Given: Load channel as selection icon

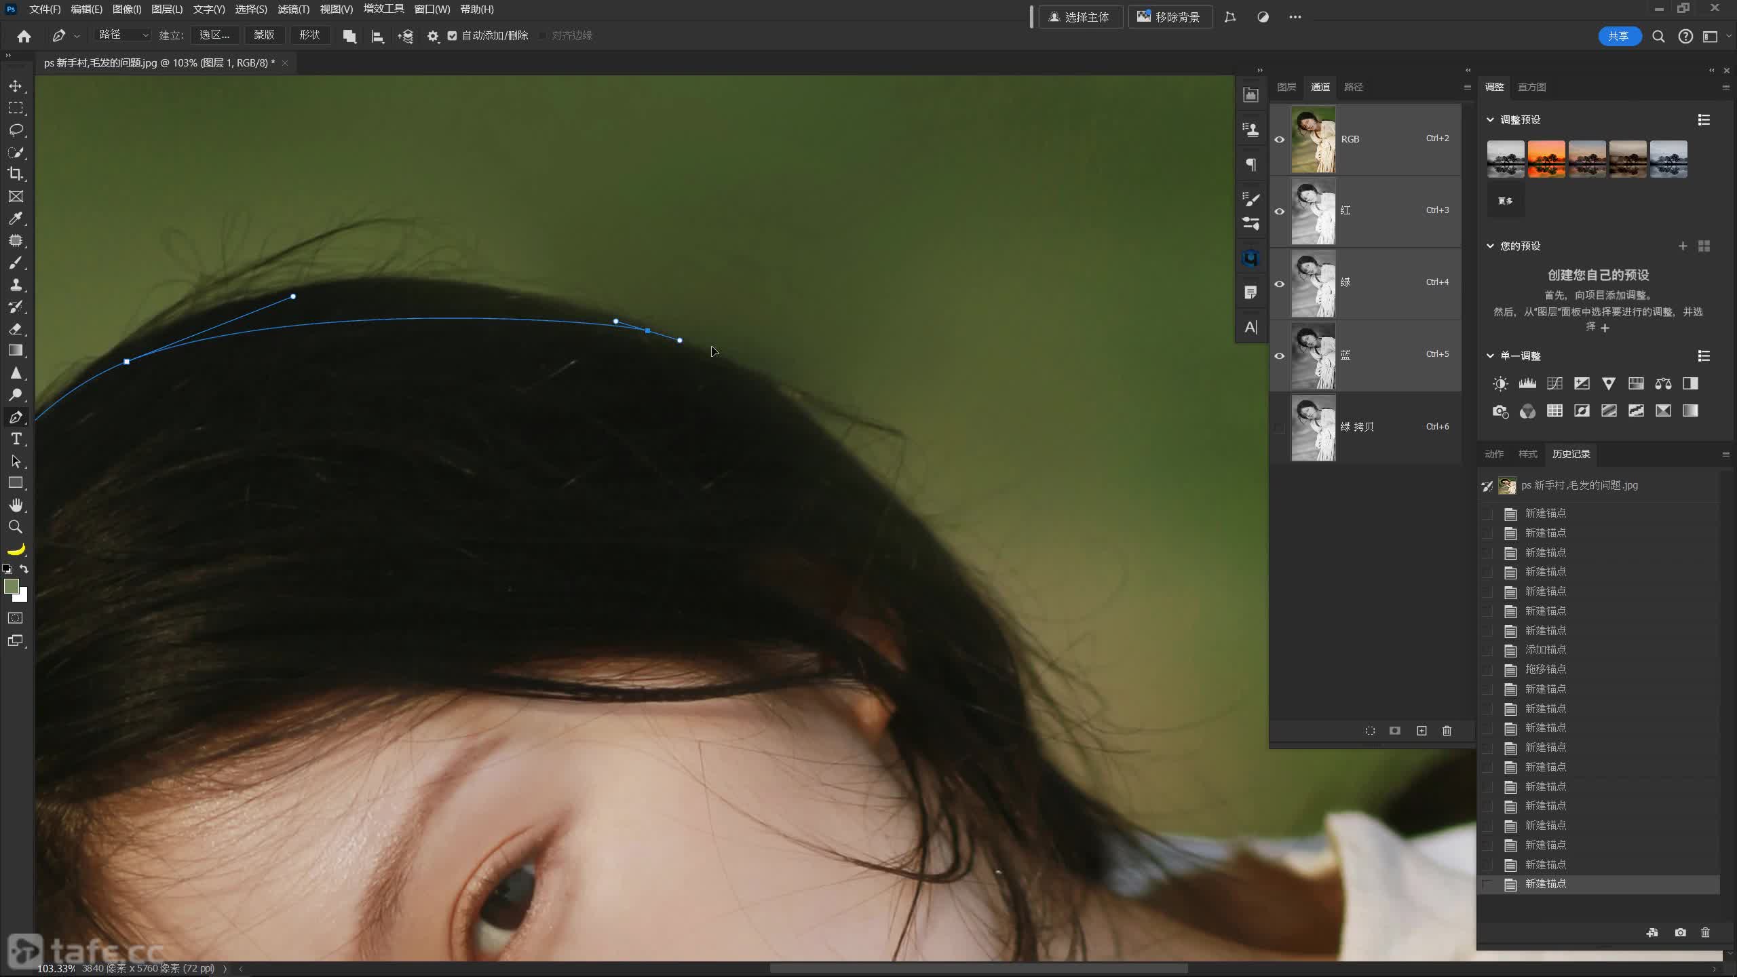Looking at the screenshot, I should coord(1370,731).
